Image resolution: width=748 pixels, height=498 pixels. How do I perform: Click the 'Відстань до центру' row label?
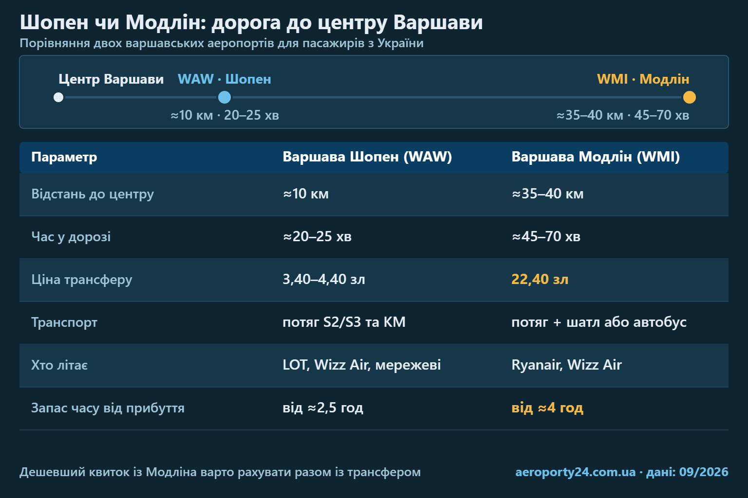point(93,194)
